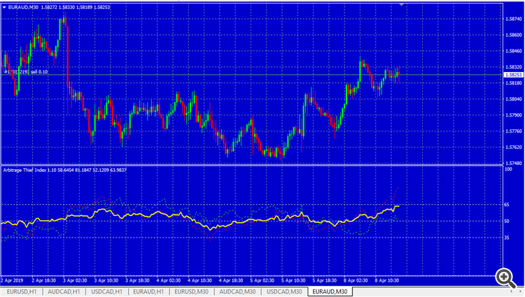Image resolution: width=525 pixels, height=297 pixels.
Task: Select the sell 0.10 order label
Action: 26,72
